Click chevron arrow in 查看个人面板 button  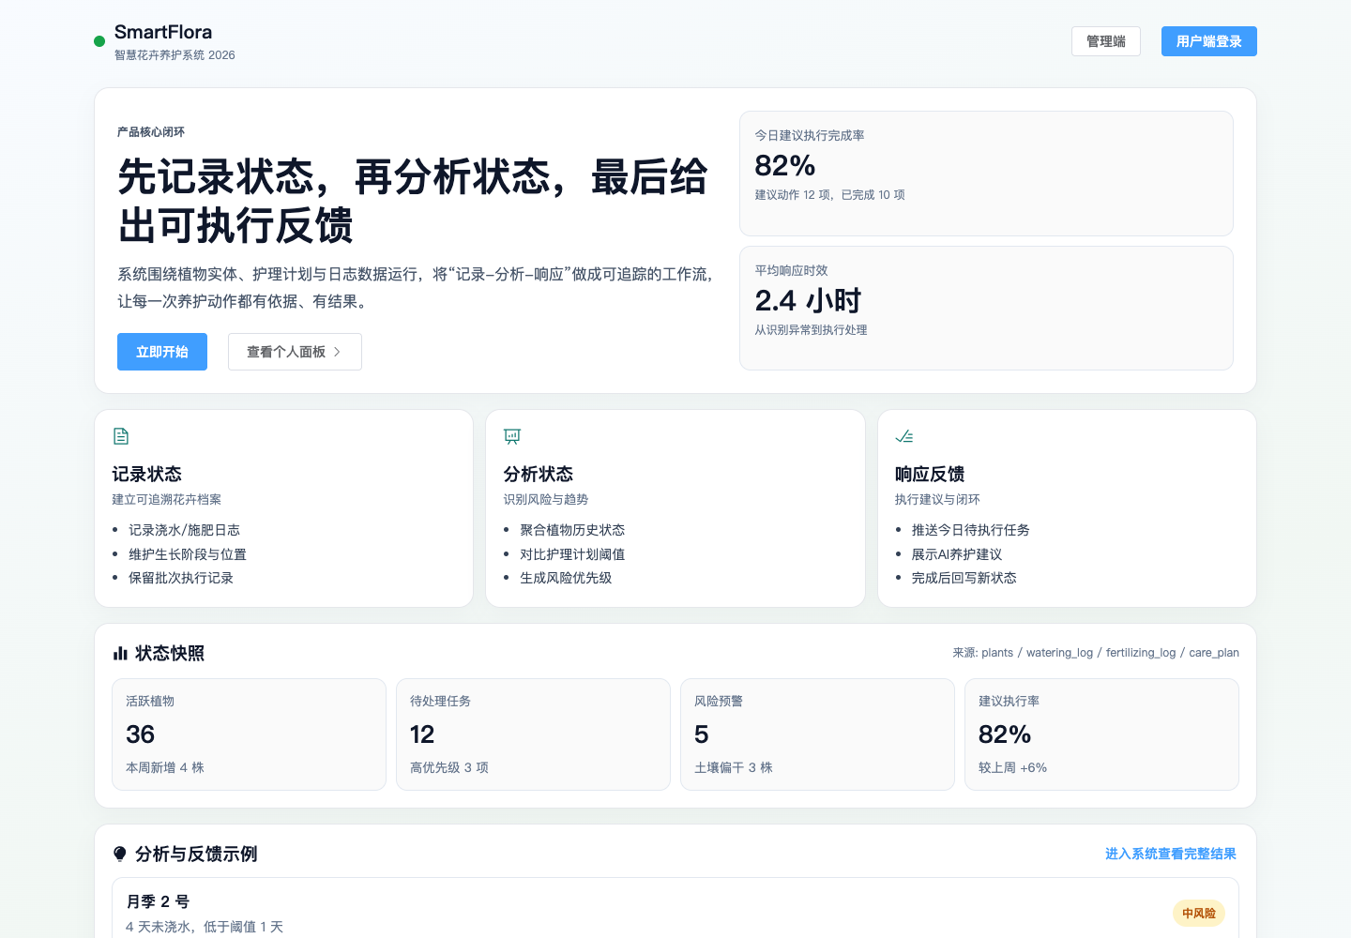[337, 352]
